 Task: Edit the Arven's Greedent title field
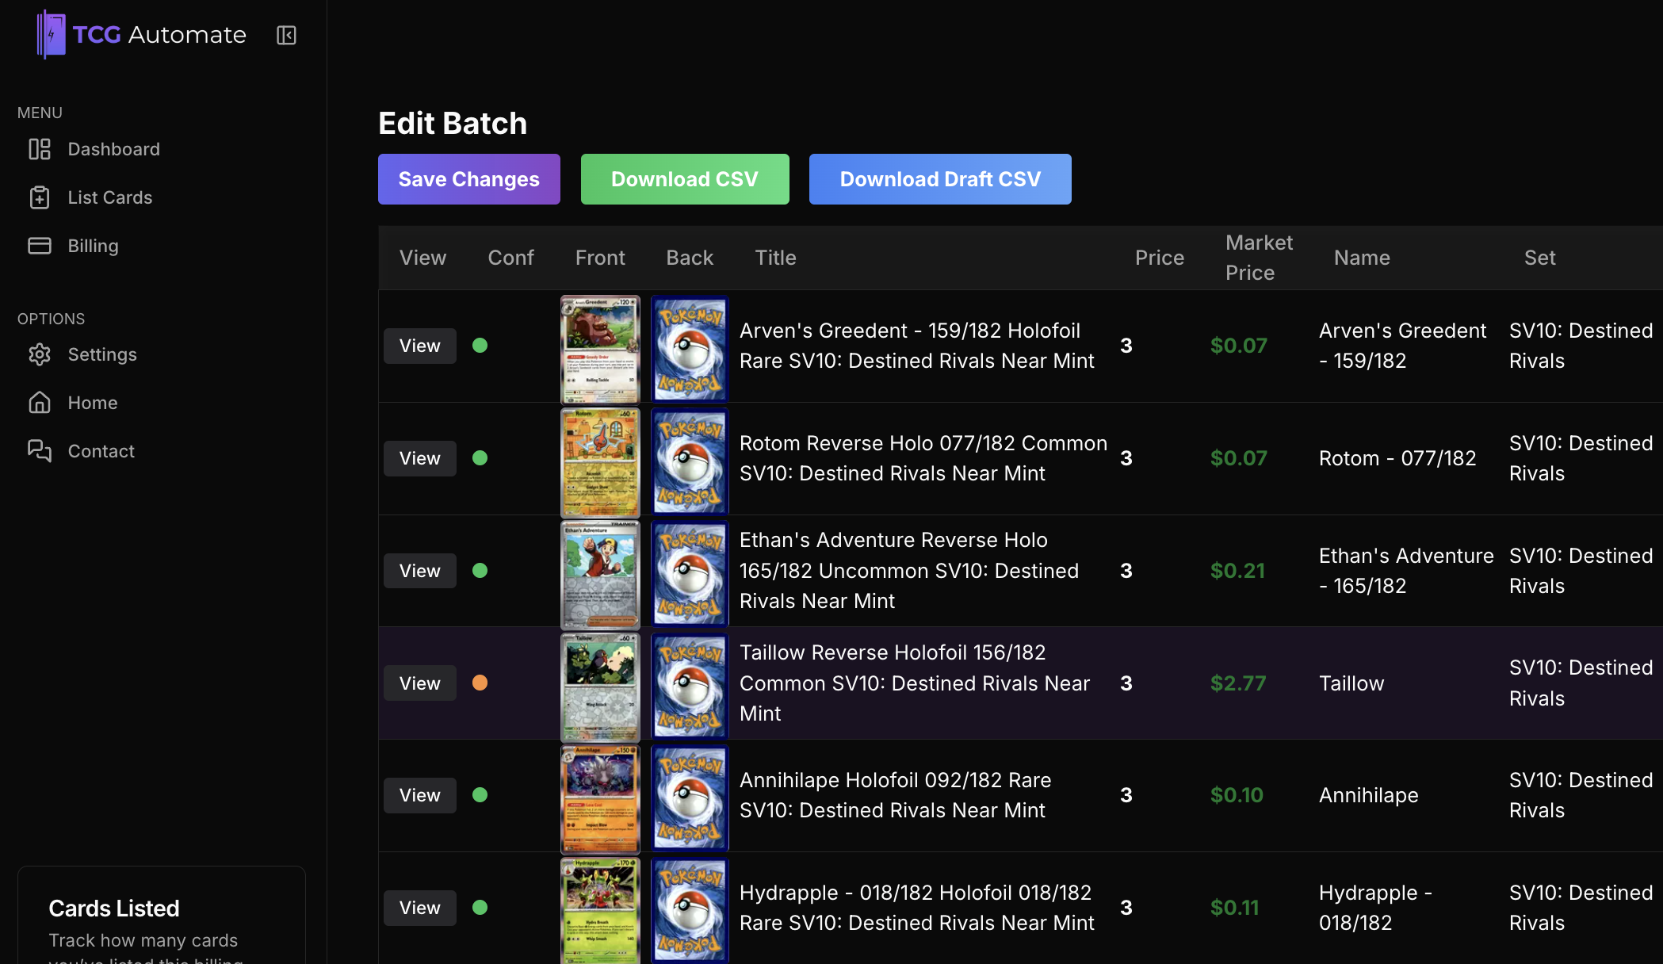[x=917, y=346]
